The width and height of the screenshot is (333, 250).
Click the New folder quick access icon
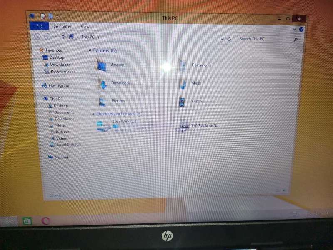[x=50, y=16]
